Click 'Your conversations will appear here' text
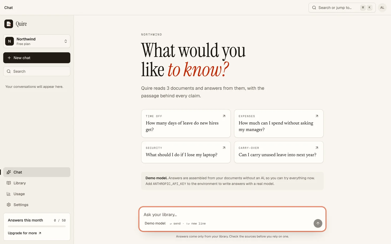391x244 pixels. (x=34, y=87)
